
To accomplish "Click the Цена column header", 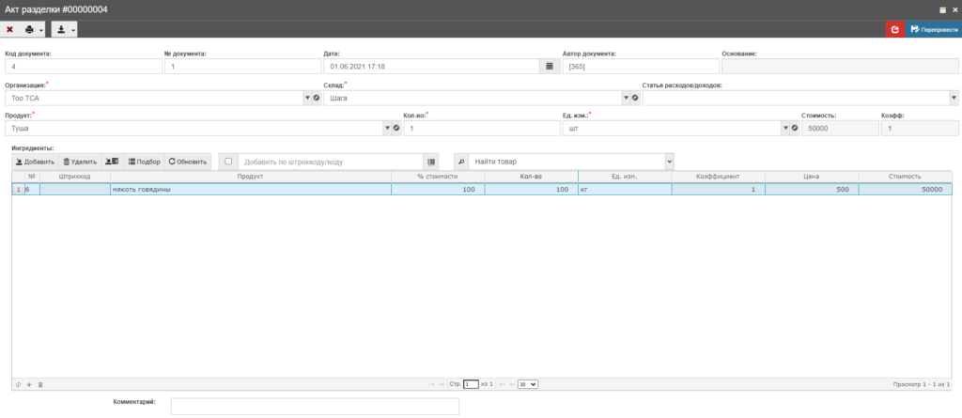I will tap(811, 177).
